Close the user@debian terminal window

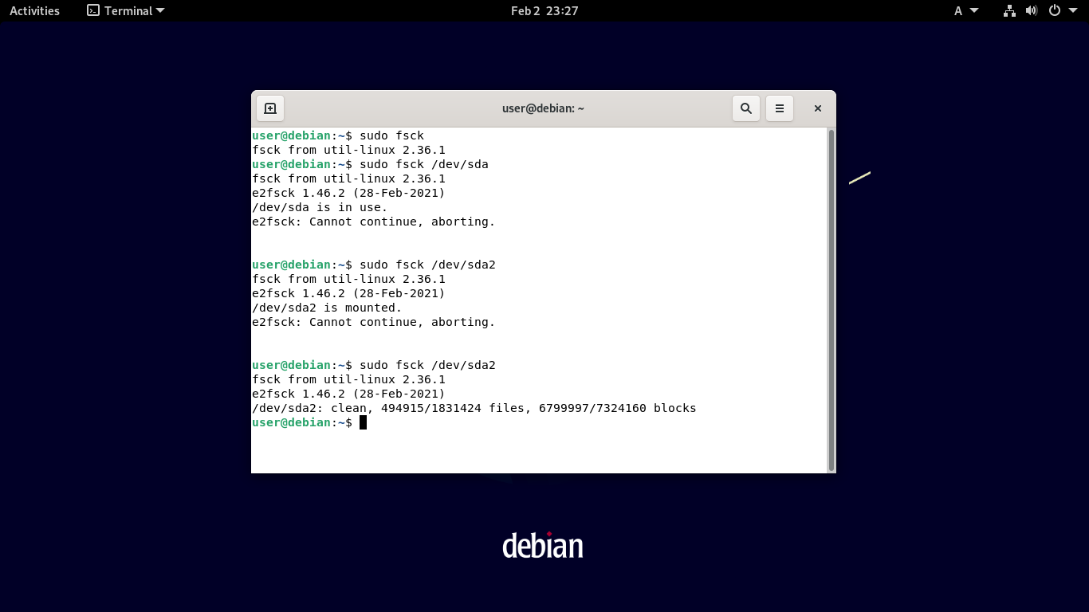817,108
